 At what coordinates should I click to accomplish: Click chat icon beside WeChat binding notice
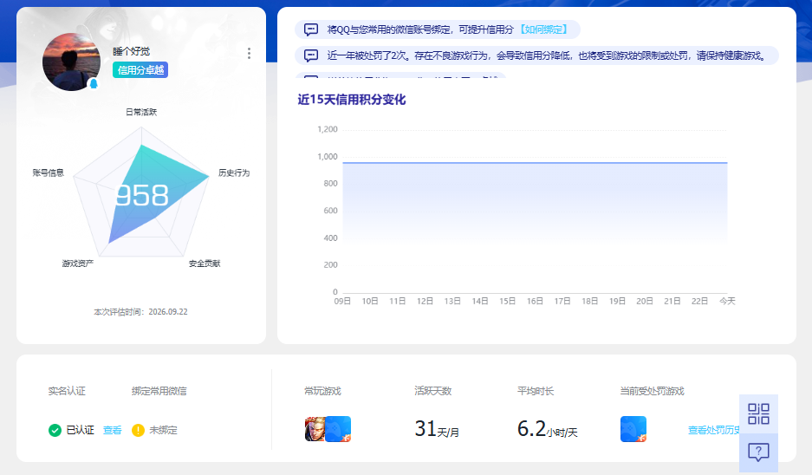pyautogui.click(x=311, y=29)
